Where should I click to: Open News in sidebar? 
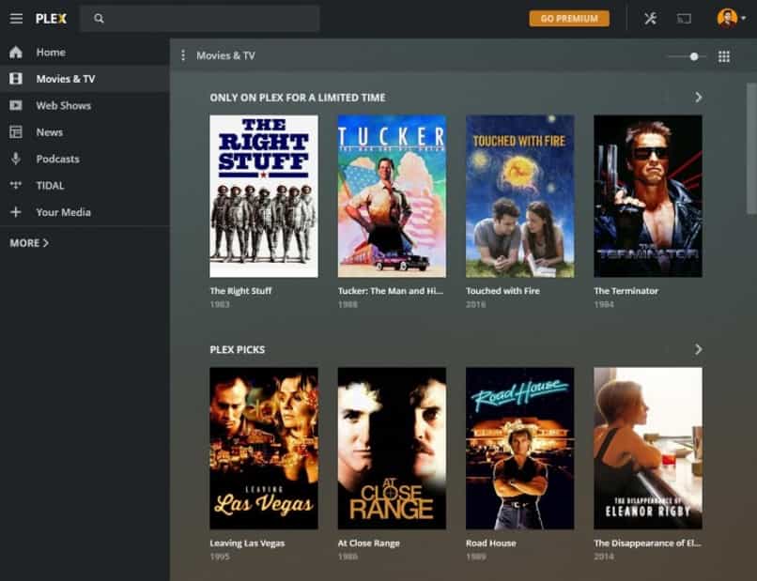[x=85, y=131]
